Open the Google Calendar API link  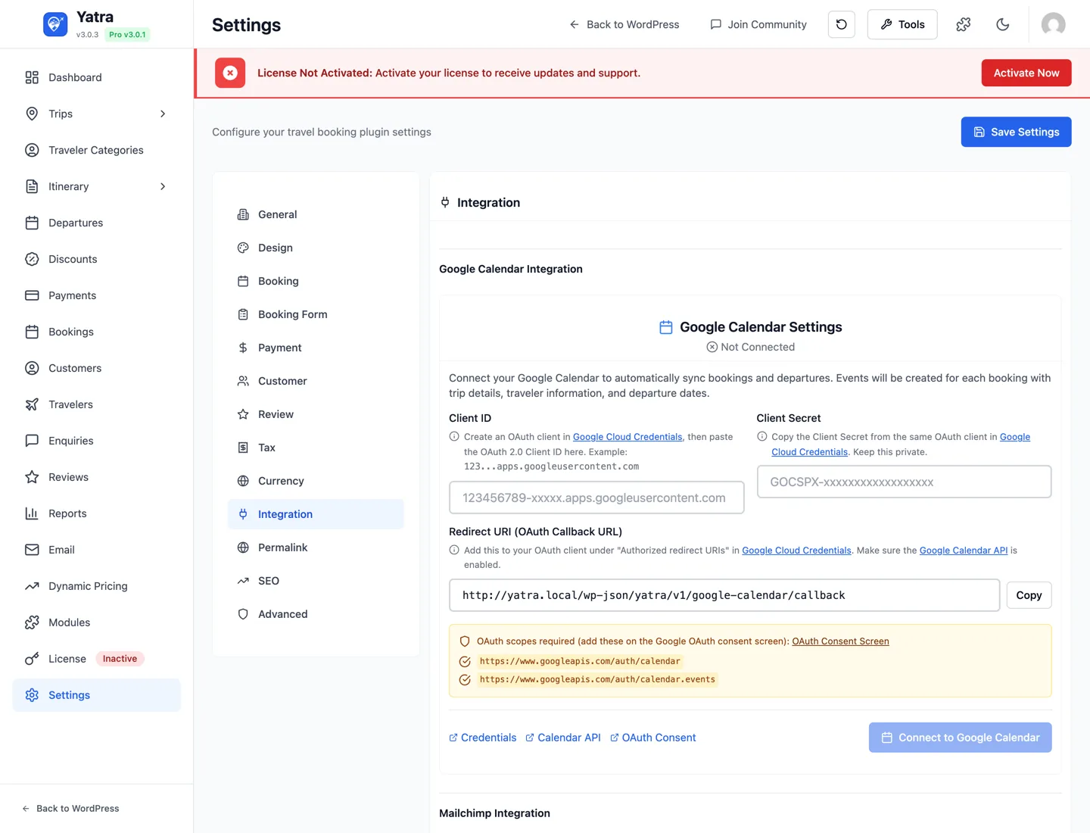(x=964, y=551)
